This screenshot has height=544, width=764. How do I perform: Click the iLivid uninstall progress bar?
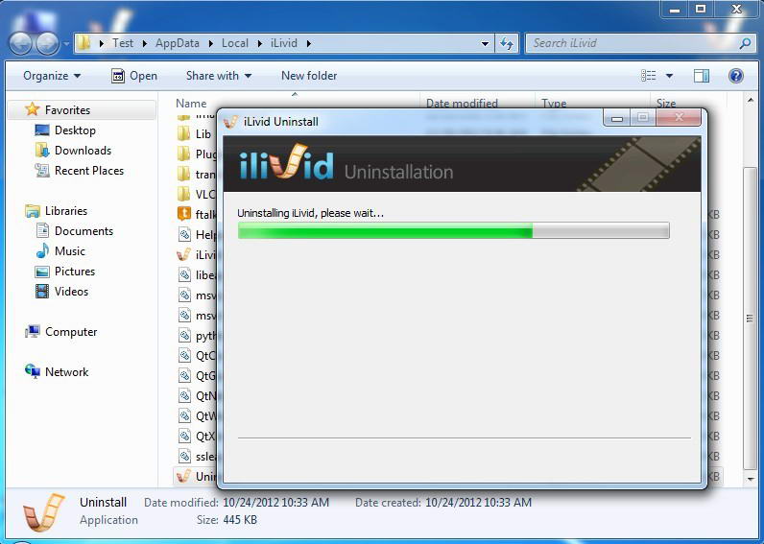(x=454, y=230)
